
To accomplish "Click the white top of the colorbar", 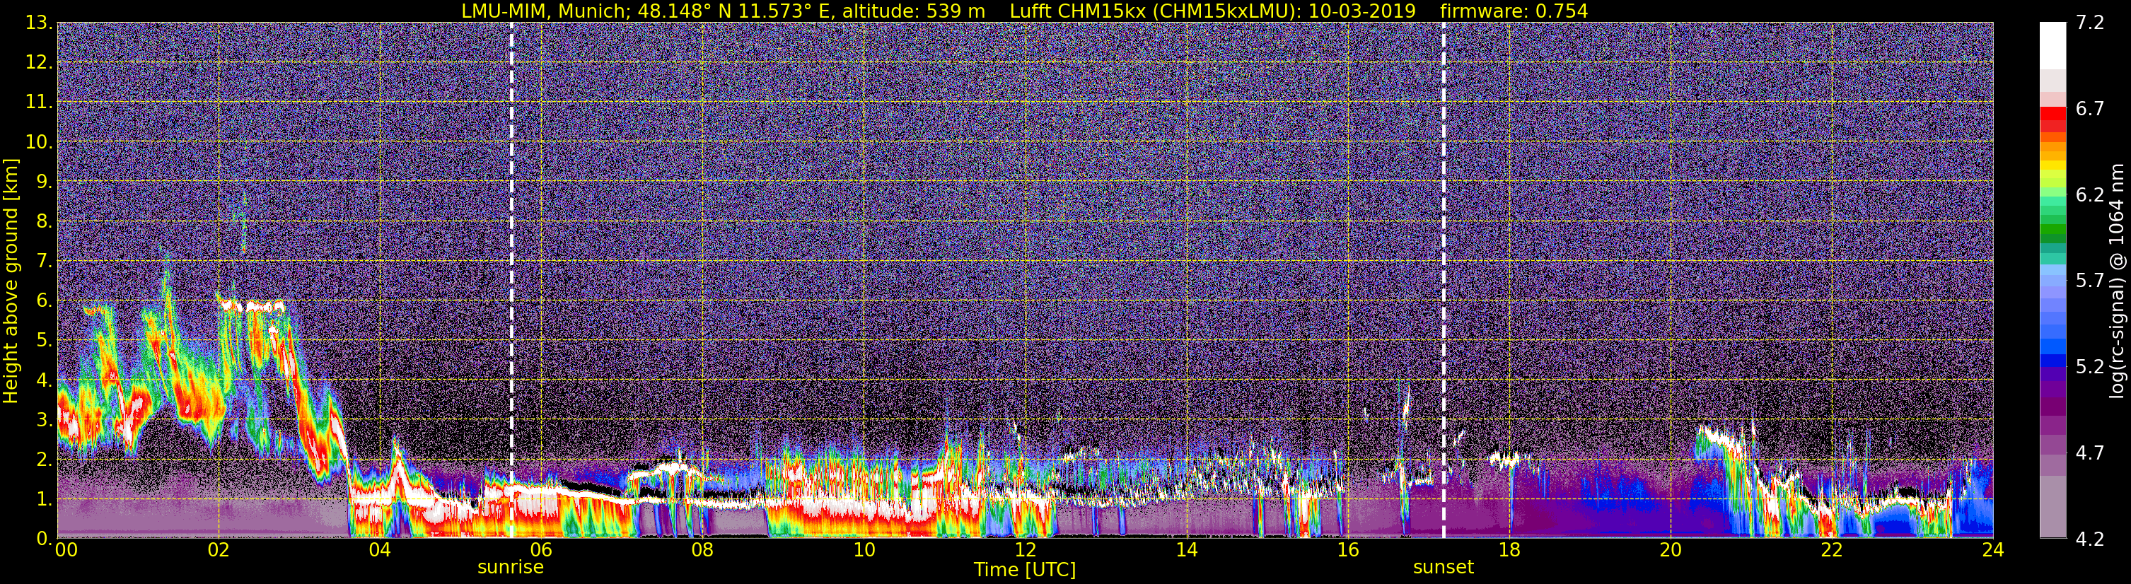I will [2052, 45].
